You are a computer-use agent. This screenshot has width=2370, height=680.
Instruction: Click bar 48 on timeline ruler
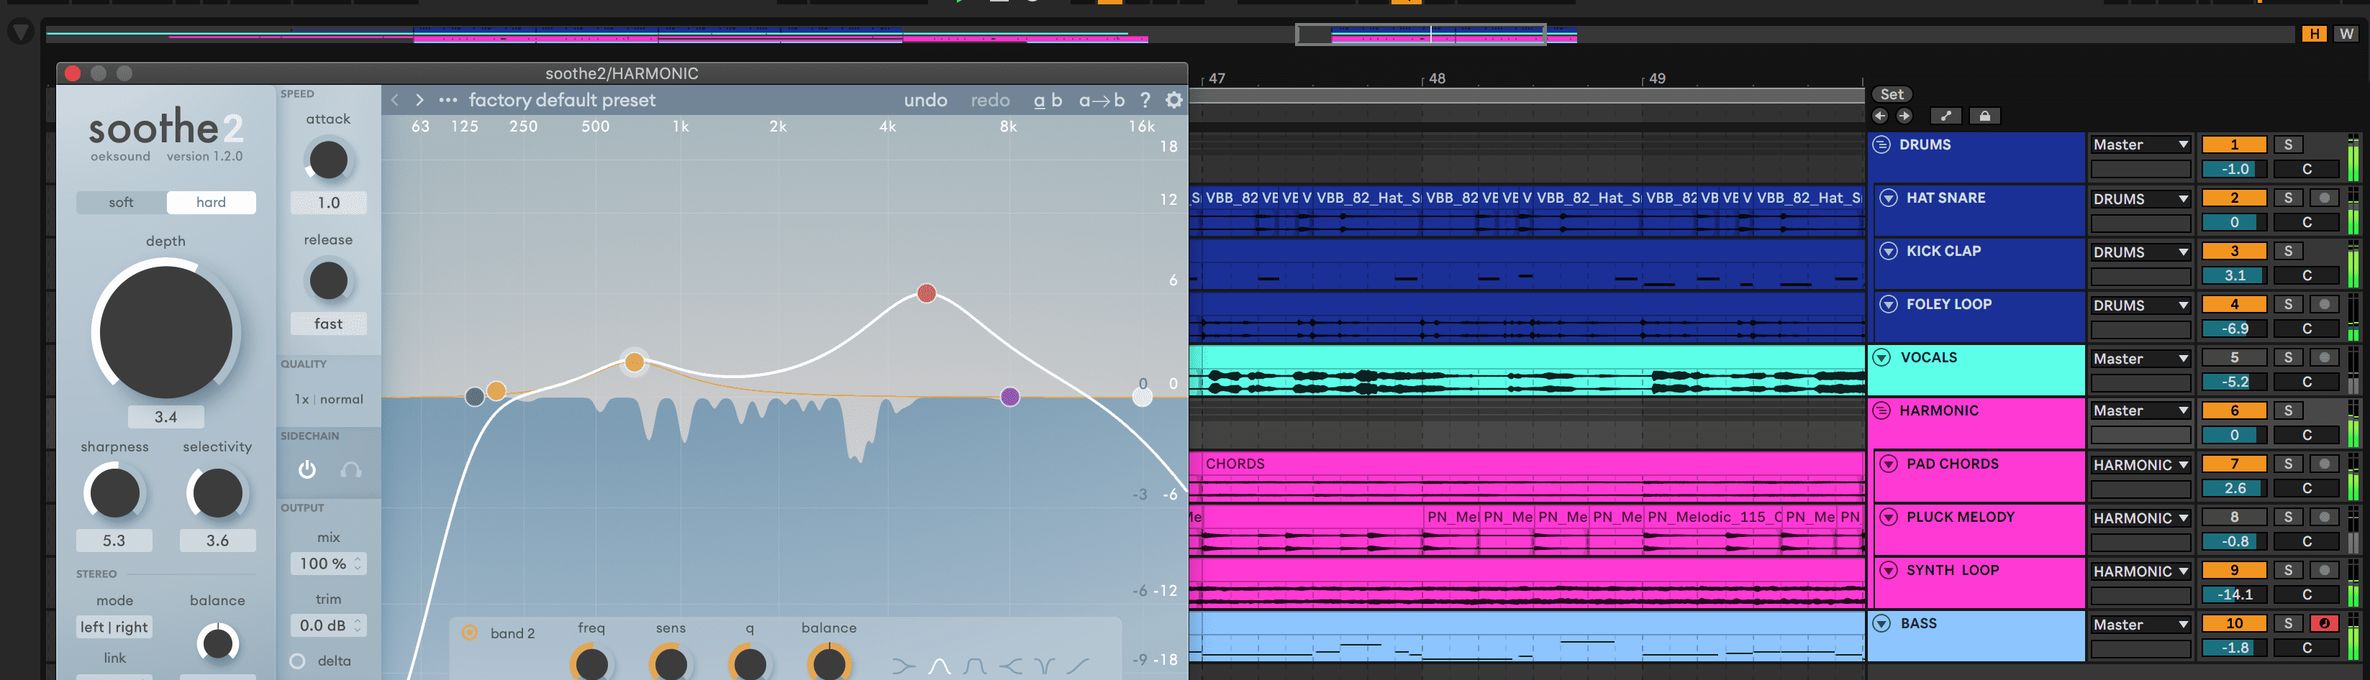click(1436, 79)
